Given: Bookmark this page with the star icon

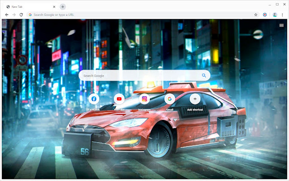Looking at the screenshot, I should pos(256,15).
